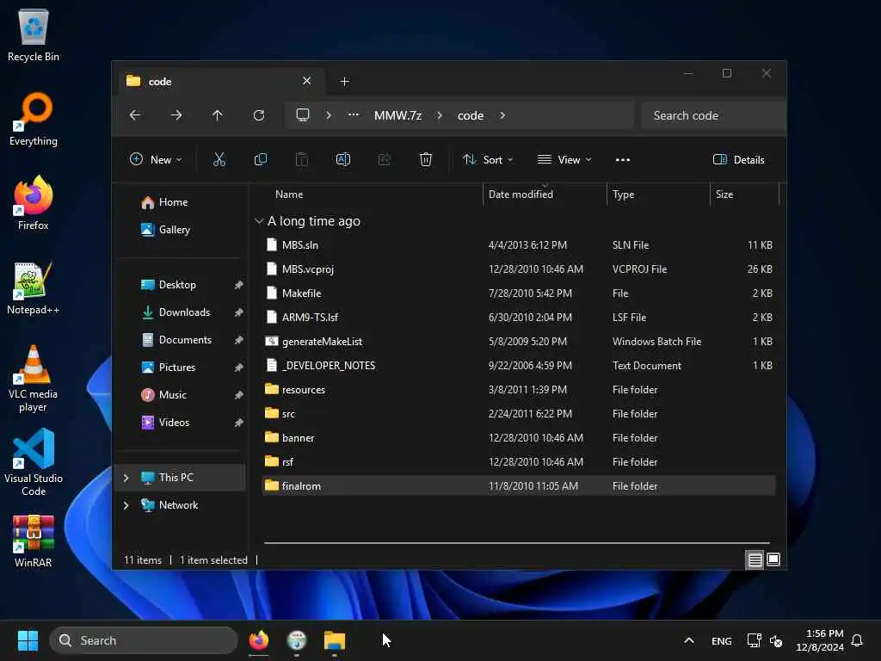Screen dimensions: 881x661
Task: Click the PC monitor icon in address bar
Action: pos(303,115)
